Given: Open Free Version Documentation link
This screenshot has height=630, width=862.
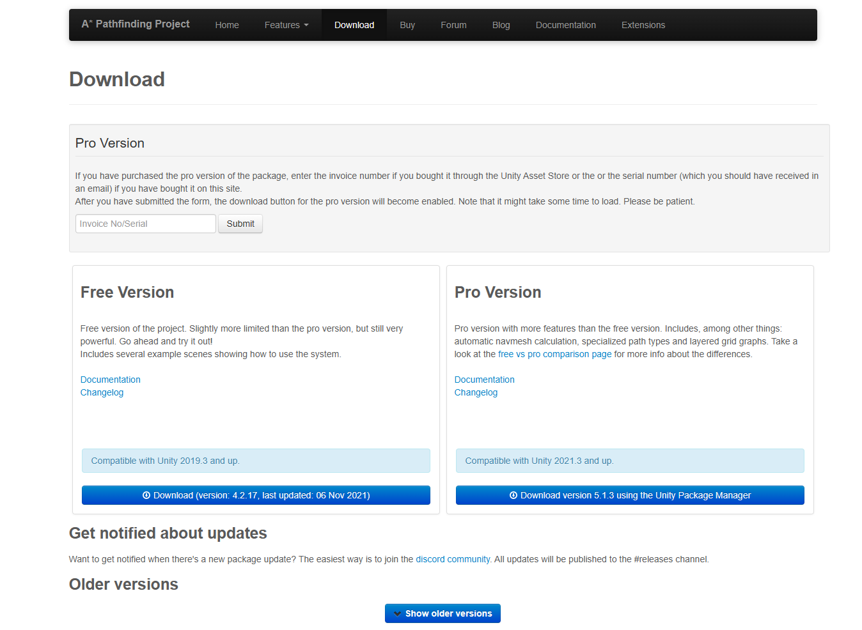Looking at the screenshot, I should [111, 380].
